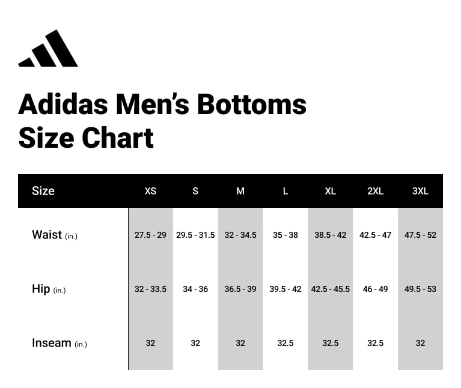Select the 2XL size column header

pyautogui.click(x=375, y=191)
